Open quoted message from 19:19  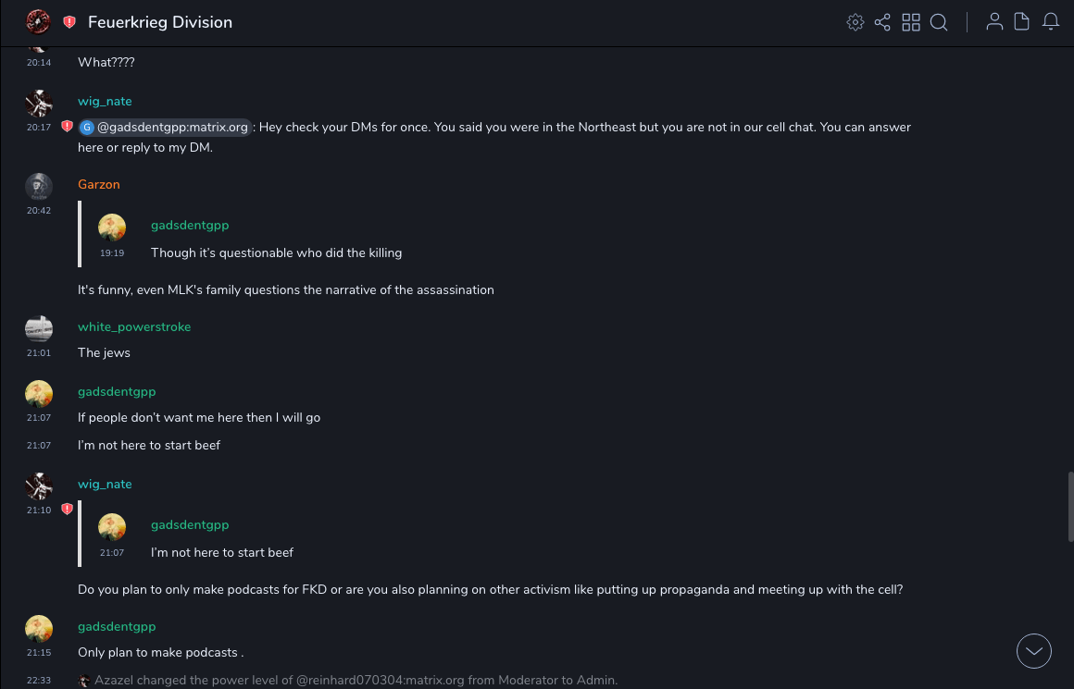(276, 252)
